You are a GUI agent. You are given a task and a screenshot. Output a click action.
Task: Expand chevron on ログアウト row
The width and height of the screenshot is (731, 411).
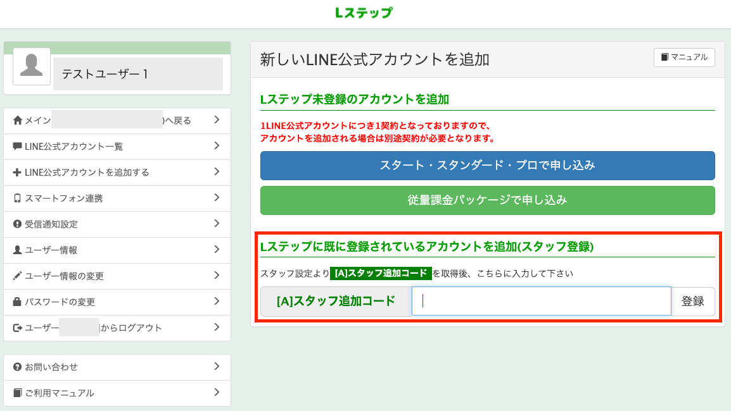(217, 327)
